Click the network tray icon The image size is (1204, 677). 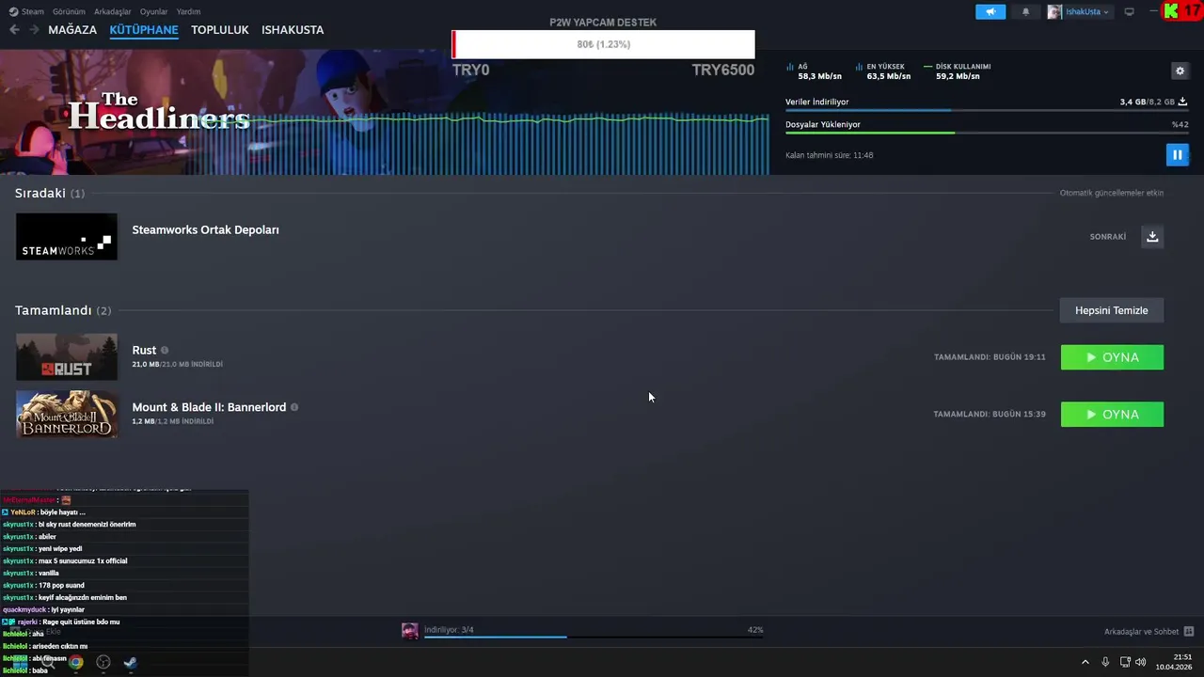click(x=1125, y=662)
